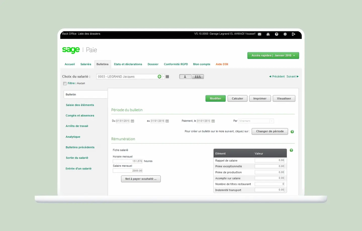362x231 pixels.
Task: Open Saisie des éléments side menu
Action: [x=80, y=105]
